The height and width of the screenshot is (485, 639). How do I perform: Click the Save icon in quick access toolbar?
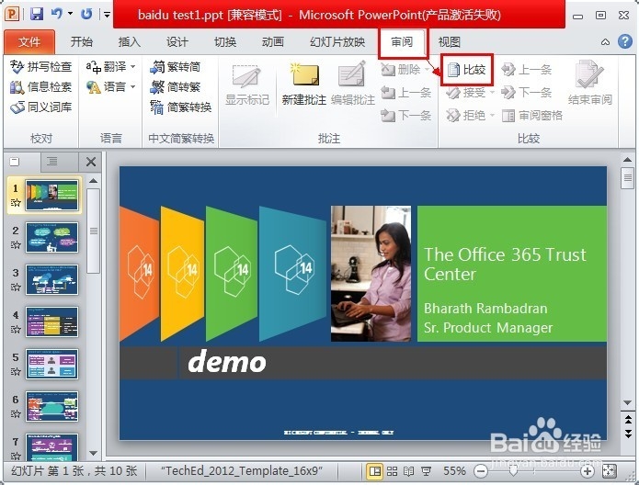coord(37,15)
